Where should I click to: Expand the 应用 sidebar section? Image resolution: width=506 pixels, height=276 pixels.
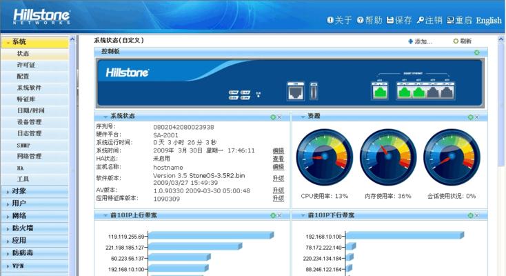pyautogui.click(x=34, y=240)
